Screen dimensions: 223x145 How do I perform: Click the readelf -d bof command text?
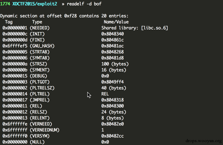(84, 4)
